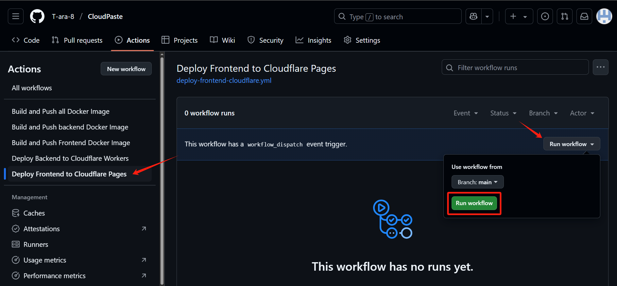Open the Status filter dropdown
The width and height of the screenshot is (617, 286).
pos(503,113)
